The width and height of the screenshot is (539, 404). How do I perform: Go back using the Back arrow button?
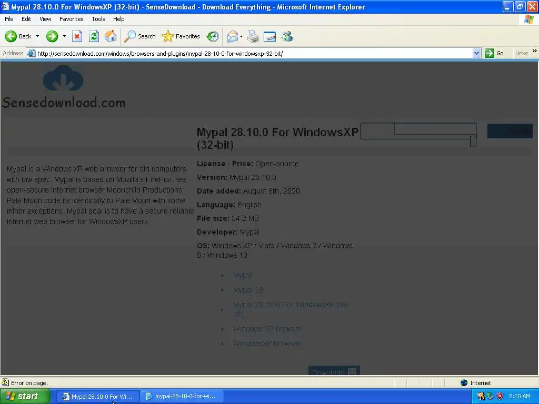[18, 36]
